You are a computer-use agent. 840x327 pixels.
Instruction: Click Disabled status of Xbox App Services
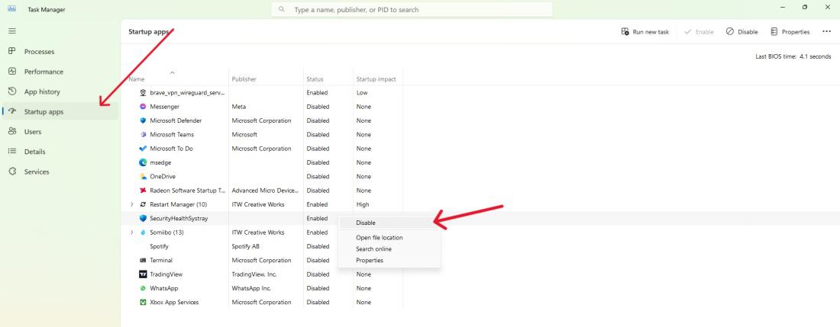[318, 302]
